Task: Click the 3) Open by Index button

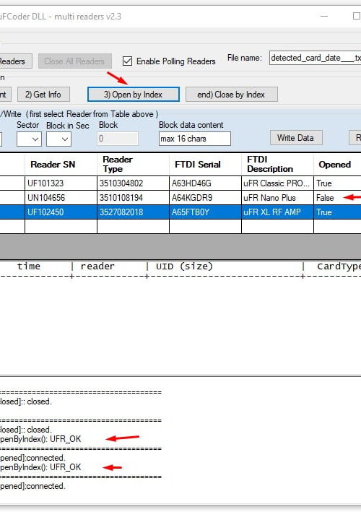Action: tap(133, 95)
